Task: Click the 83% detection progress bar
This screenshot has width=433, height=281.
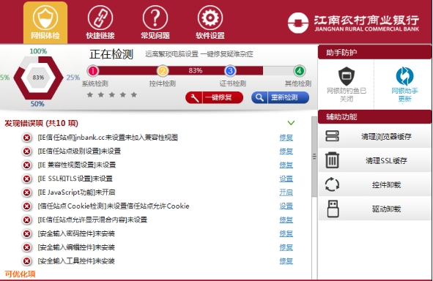Action: (x=196, y=71)
